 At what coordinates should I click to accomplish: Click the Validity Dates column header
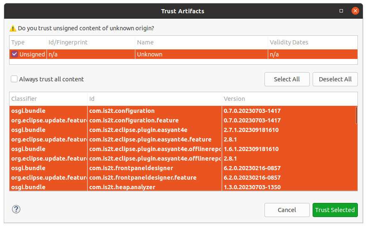coord(313,42)
